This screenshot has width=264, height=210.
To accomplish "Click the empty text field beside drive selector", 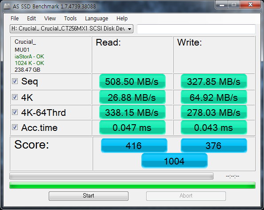I will [x=196, y=29].
